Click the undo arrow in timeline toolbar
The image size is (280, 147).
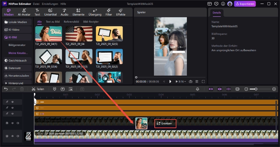(x=6, y=89)
